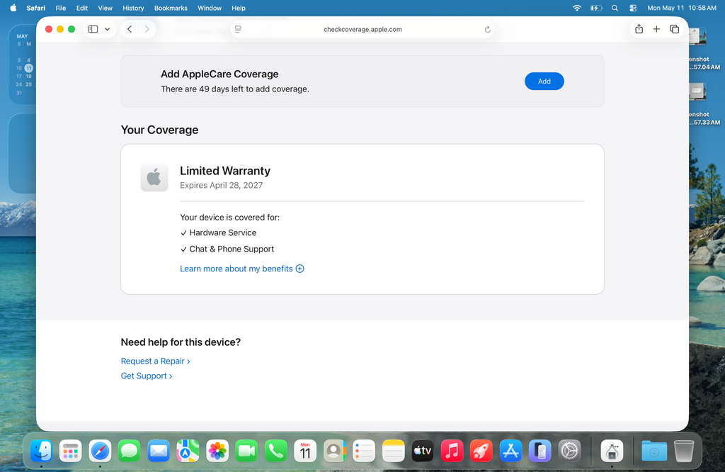Open the Apple menu
The width and height of the screenshot is (725, 472).
(13, 8)
